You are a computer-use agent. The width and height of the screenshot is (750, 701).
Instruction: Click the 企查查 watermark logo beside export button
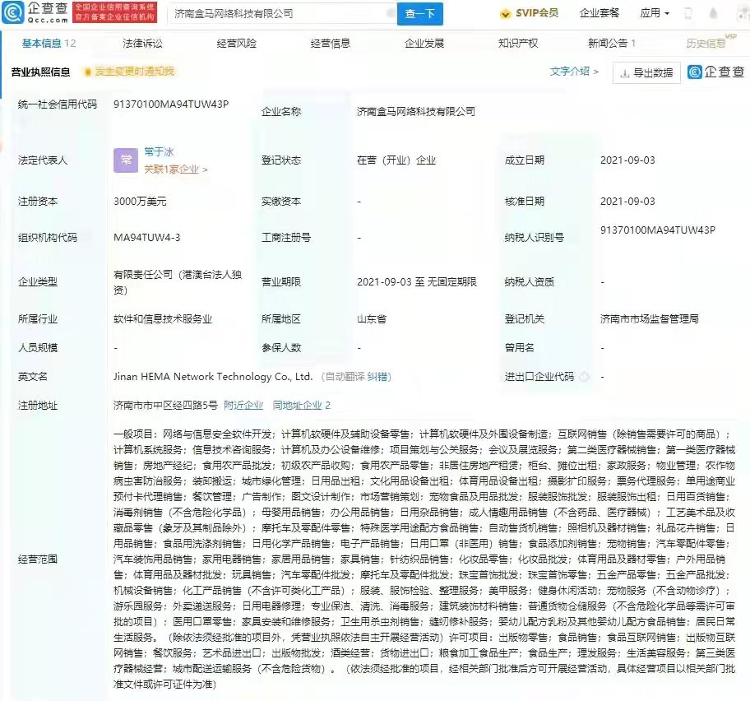point(715,72)
